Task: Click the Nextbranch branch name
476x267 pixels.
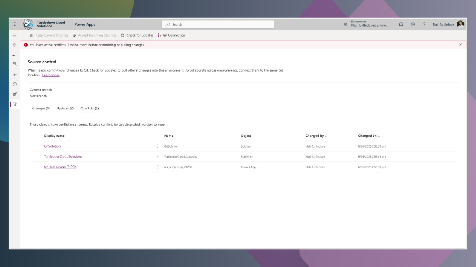Action: (38, 96)
